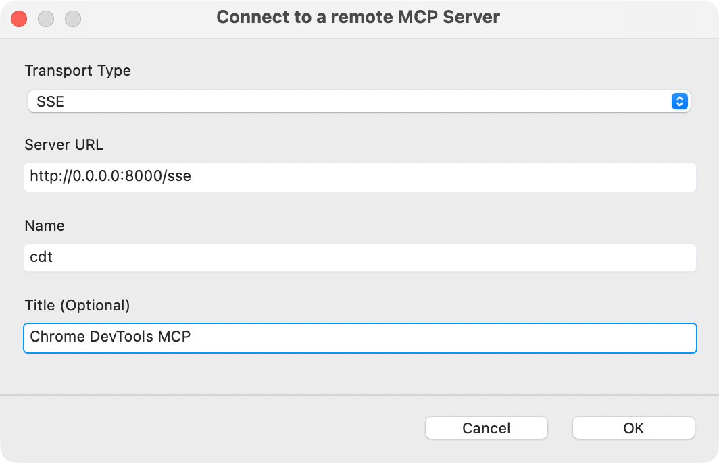The image size is (719, 463).
Task: Close the dialog with the red traffic light
Action: pyautogui.click(x=19, y=19)
